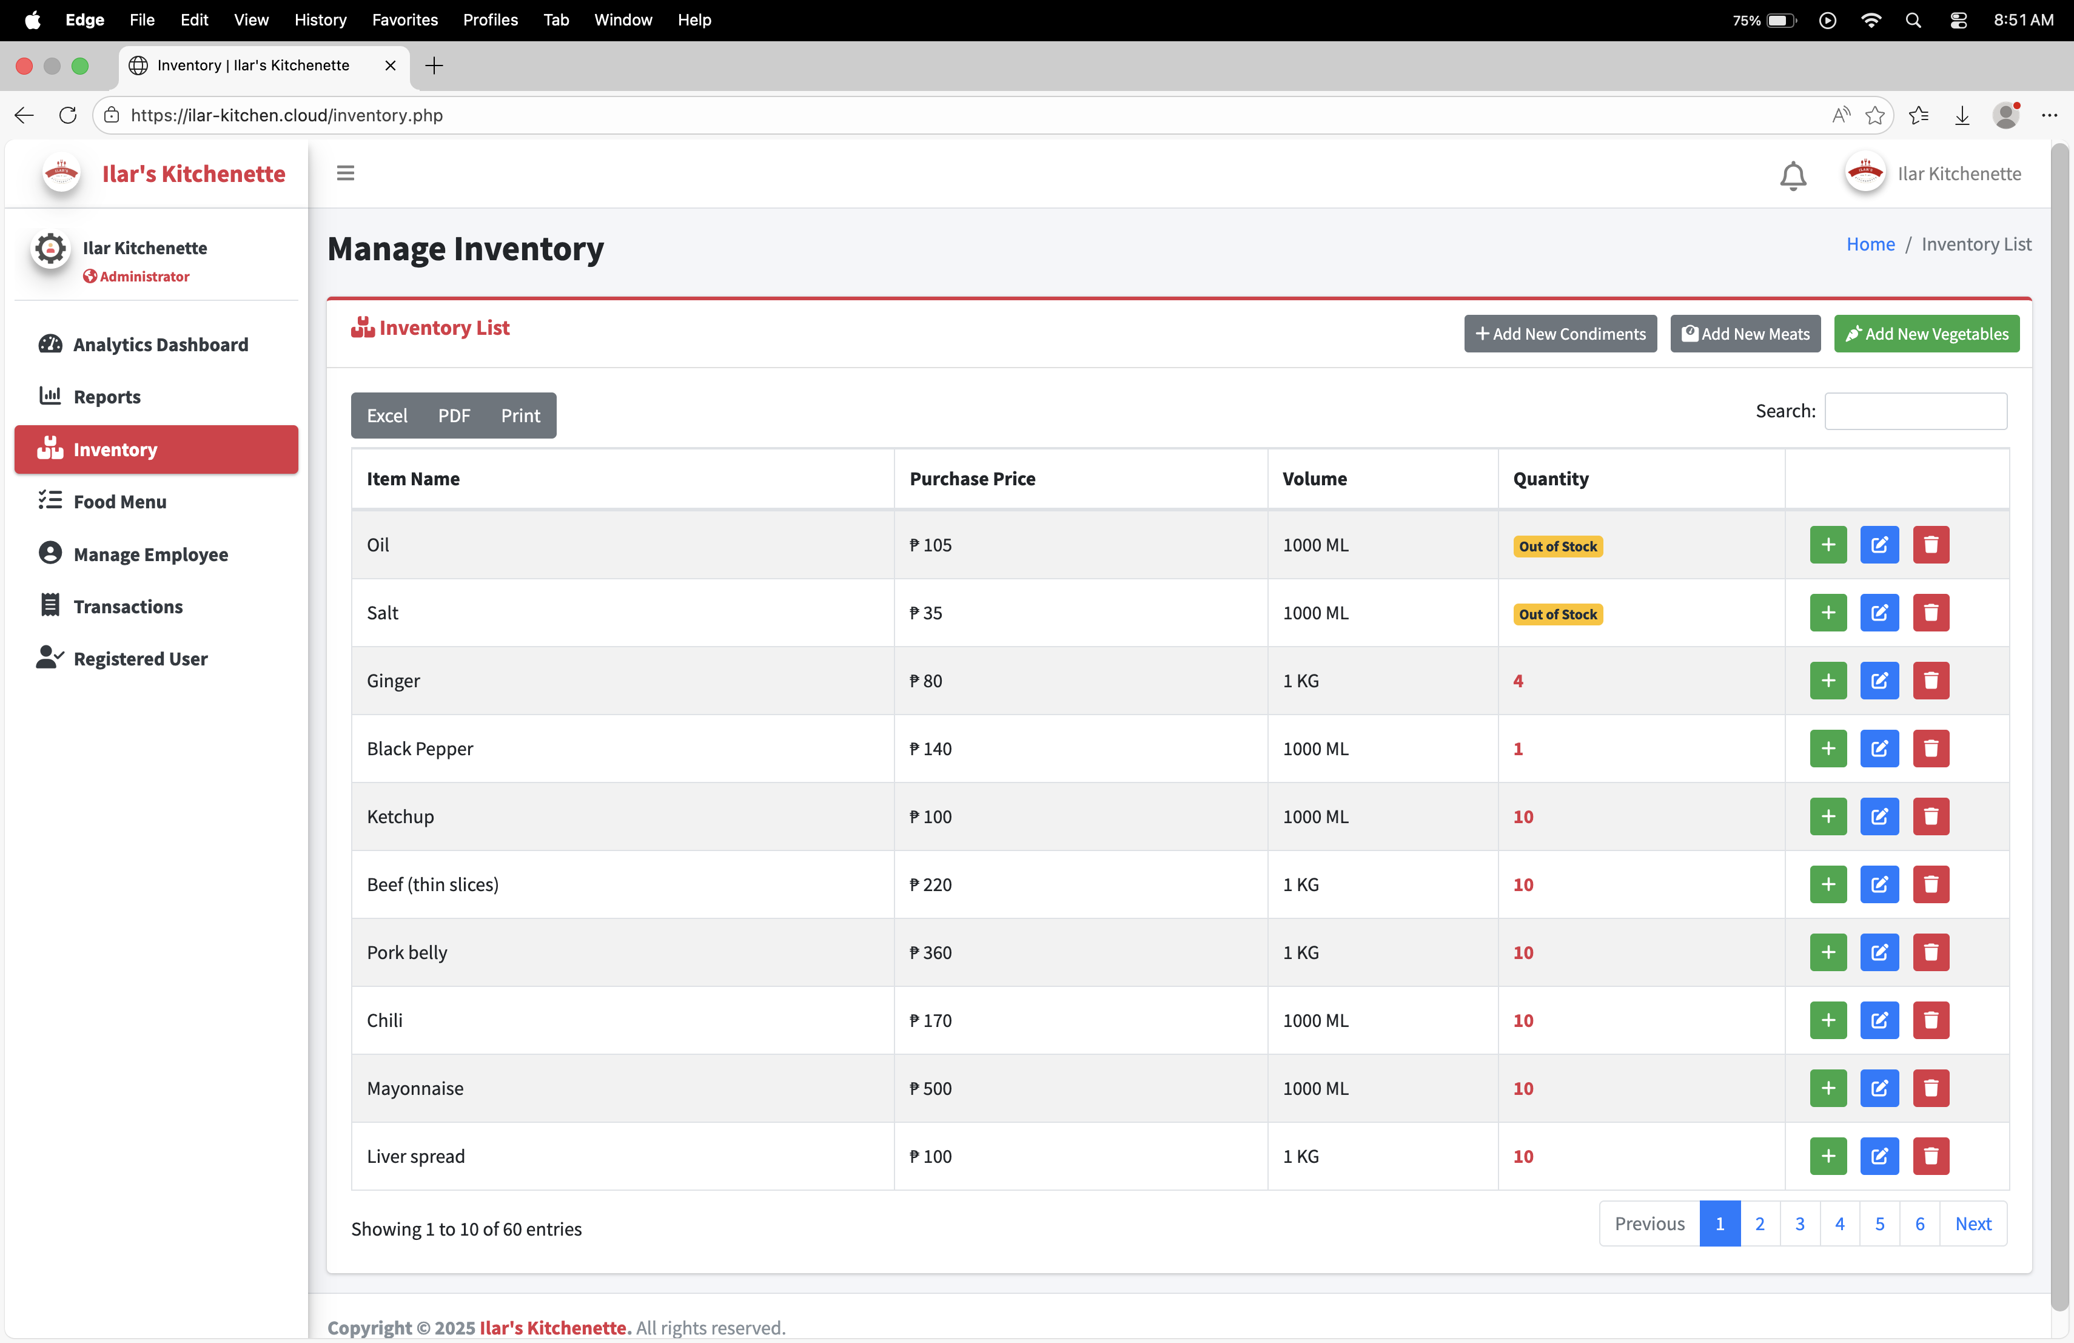Add stock for the Mayonnaise row

coord(1827,1088)
